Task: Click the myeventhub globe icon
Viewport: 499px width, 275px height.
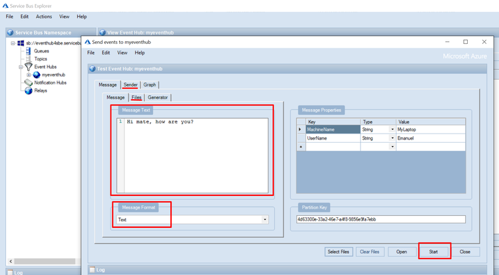Action: click(x=37, y=74)
